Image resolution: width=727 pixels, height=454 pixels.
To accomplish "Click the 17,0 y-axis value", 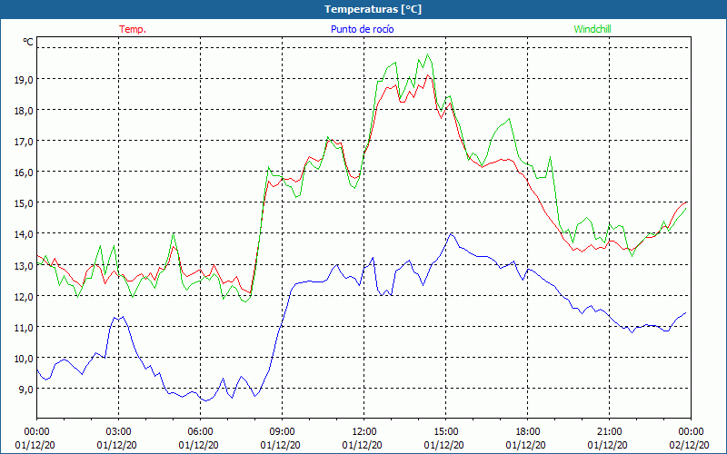I will pos(24,142).
